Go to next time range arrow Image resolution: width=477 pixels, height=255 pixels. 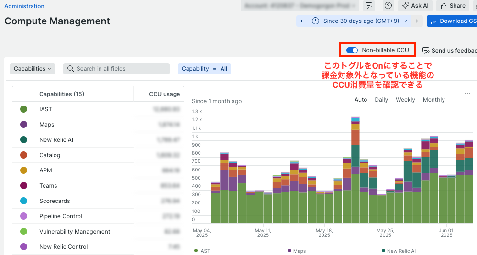pos(417,21)
